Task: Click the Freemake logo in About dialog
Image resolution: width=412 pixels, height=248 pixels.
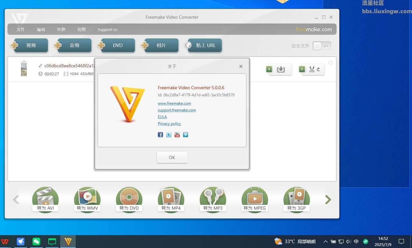Action: click(x=128, y=104)
